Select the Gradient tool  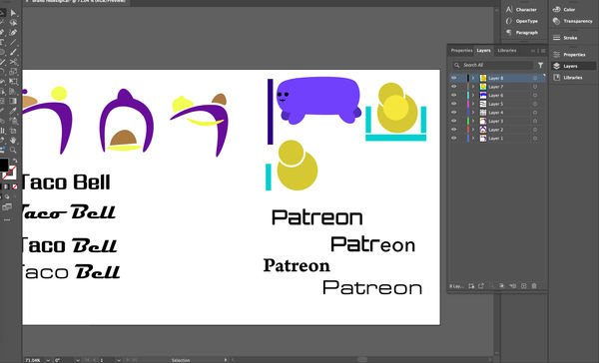click(x=13, y=101)
